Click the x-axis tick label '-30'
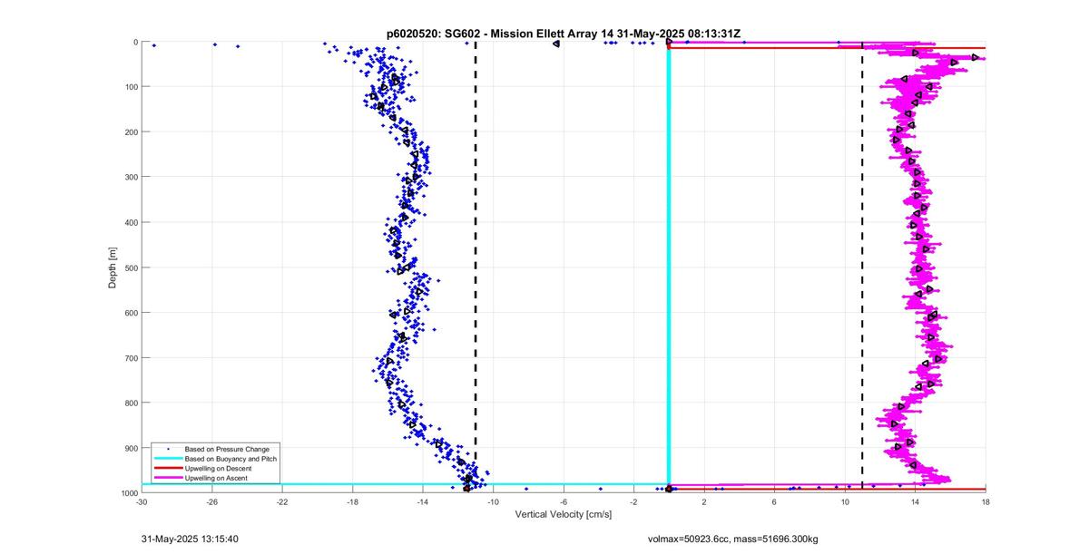This screenshot has height=554, width=1089. [x=142, y=501]
